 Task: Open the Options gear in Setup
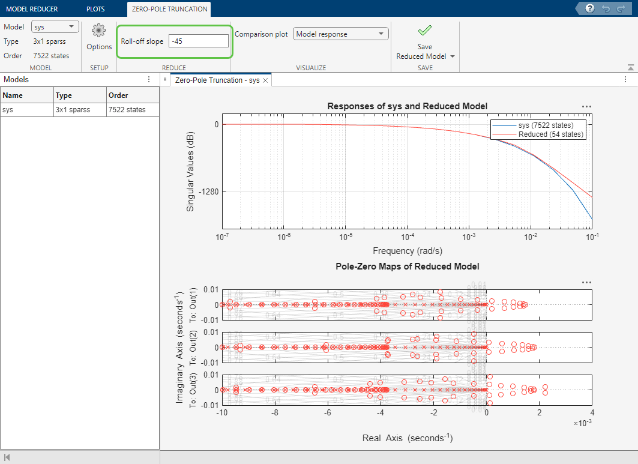[x=99, y=31]
